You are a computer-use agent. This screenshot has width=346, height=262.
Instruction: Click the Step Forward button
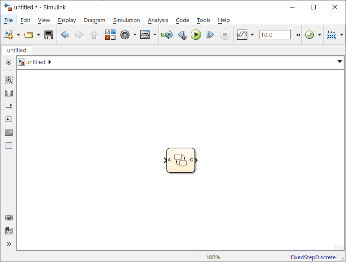pyautogui.click(x=210, y=35)
